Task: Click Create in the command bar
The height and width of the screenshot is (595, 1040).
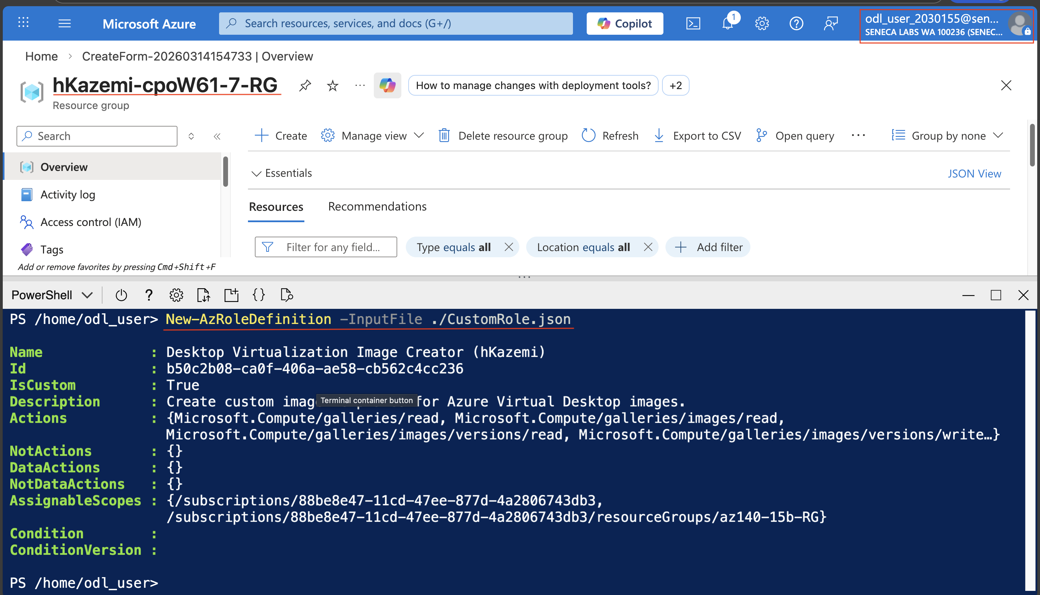Action: click(281, 135)
